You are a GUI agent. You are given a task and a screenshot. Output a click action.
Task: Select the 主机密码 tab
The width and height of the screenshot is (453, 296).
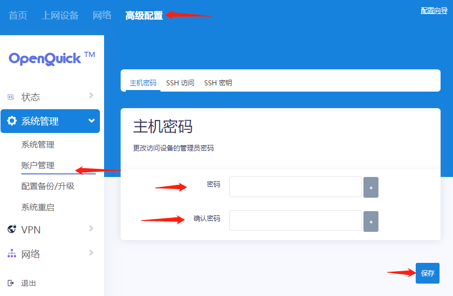[143, 83]
